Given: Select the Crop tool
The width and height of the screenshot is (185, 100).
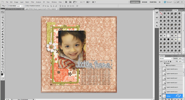Looking at the screenshot, I should click(x=3, y=23).
